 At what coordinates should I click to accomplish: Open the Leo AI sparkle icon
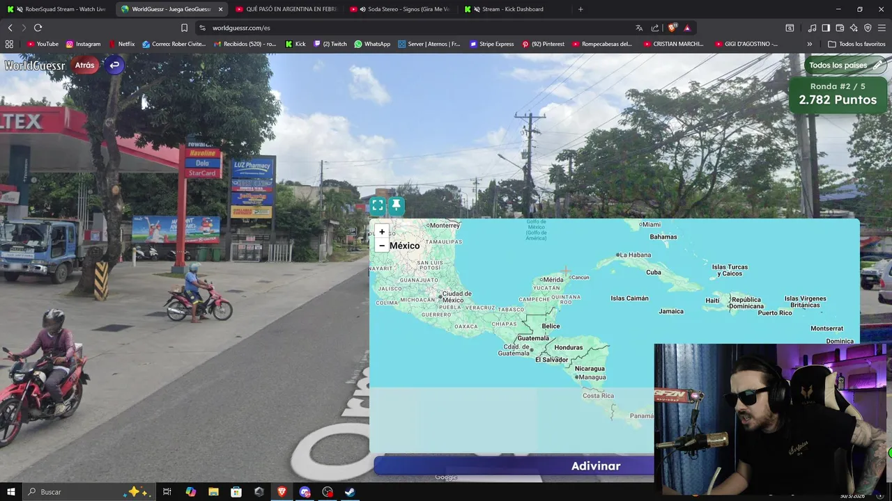854,28
